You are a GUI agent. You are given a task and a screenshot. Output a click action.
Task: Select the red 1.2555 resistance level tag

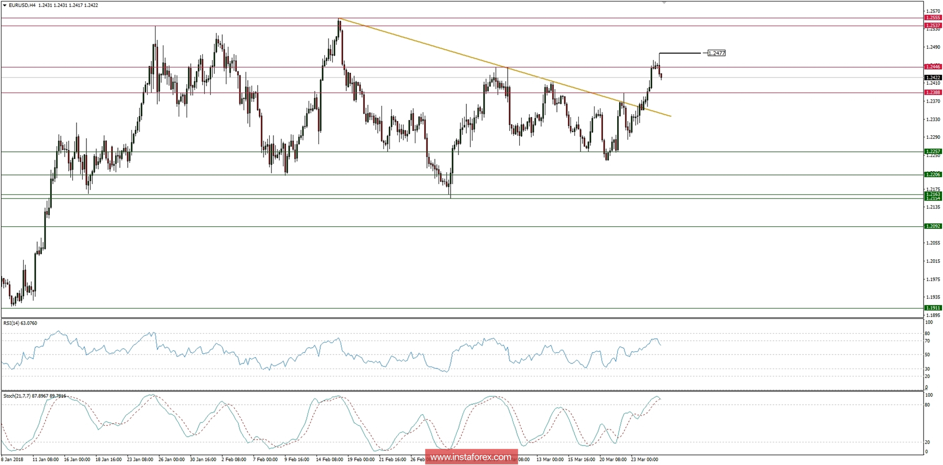(x=933, y=18)
